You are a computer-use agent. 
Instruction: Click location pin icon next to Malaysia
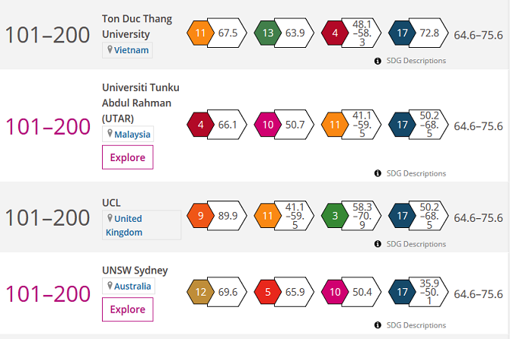pos(110,134)
